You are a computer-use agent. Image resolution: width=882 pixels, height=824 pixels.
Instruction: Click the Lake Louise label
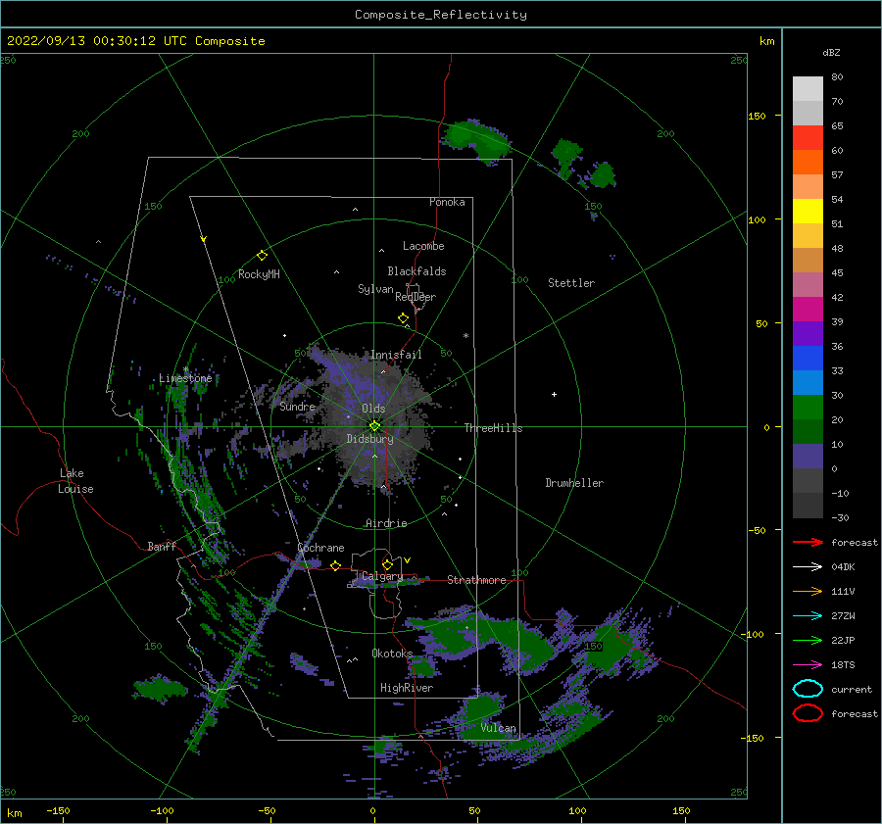click(x=75, y=481)
